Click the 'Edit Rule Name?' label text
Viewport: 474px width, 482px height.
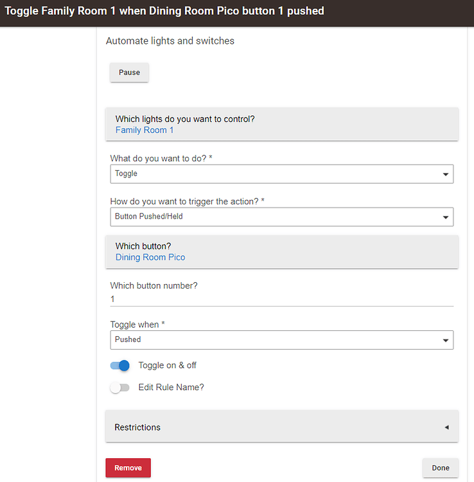point(171,388)
